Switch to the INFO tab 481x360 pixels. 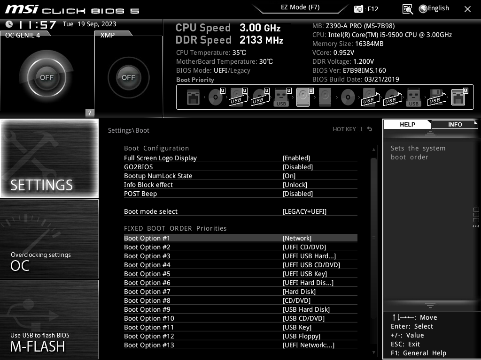[454, 124]
